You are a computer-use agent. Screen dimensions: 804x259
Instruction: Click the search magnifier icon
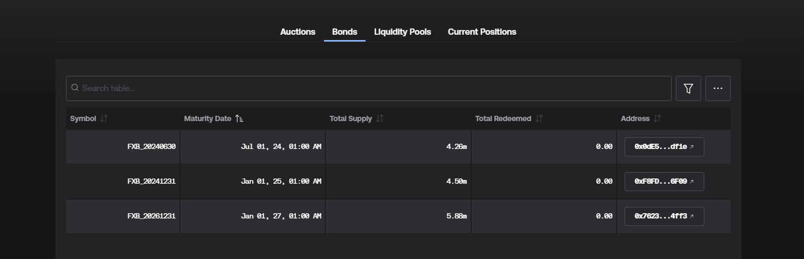click(75, 88)
